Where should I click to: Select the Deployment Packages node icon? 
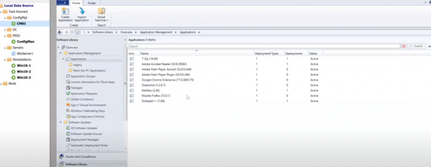click(68, 140)
